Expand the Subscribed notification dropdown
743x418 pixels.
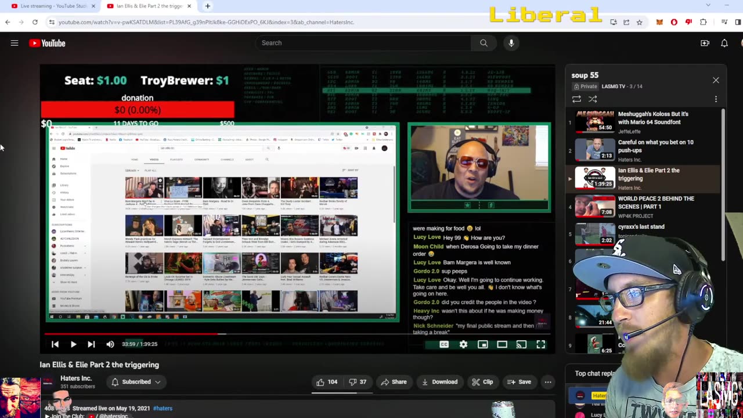136,382
